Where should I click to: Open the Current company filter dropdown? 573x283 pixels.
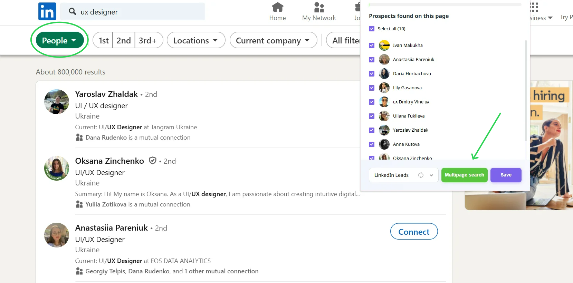coord(273,40)
